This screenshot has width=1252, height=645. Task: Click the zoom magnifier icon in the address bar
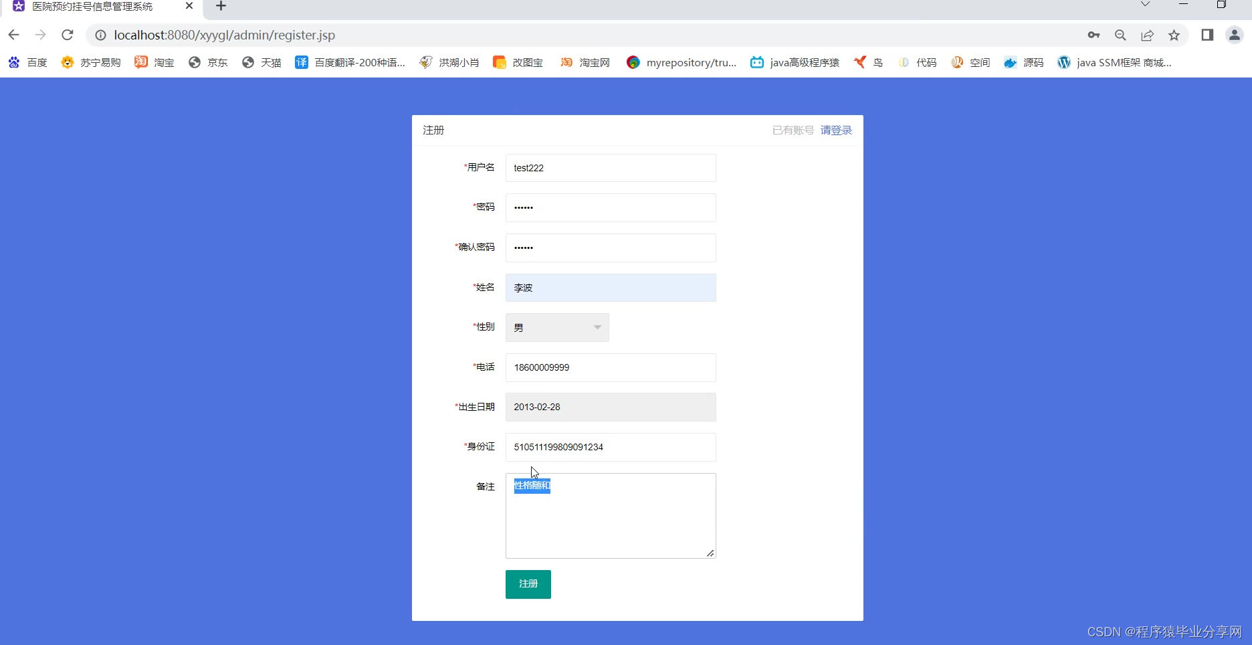coord(1120,35)
